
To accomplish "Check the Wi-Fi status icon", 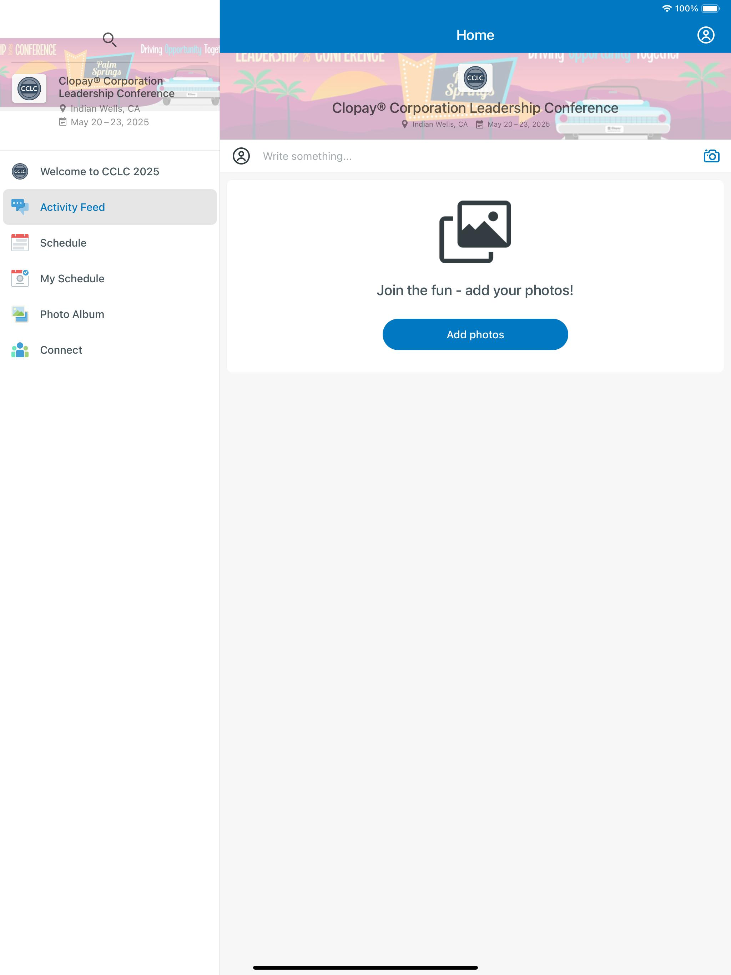I will click(x=667, y=8).
